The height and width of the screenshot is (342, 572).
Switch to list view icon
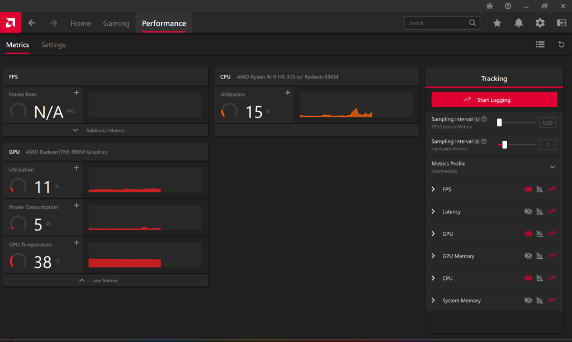pos(540,45)
